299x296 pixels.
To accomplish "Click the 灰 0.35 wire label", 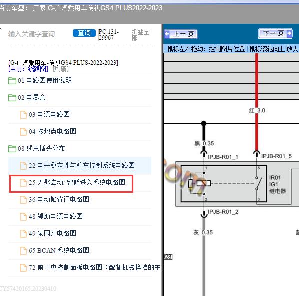I will (203, 232).
